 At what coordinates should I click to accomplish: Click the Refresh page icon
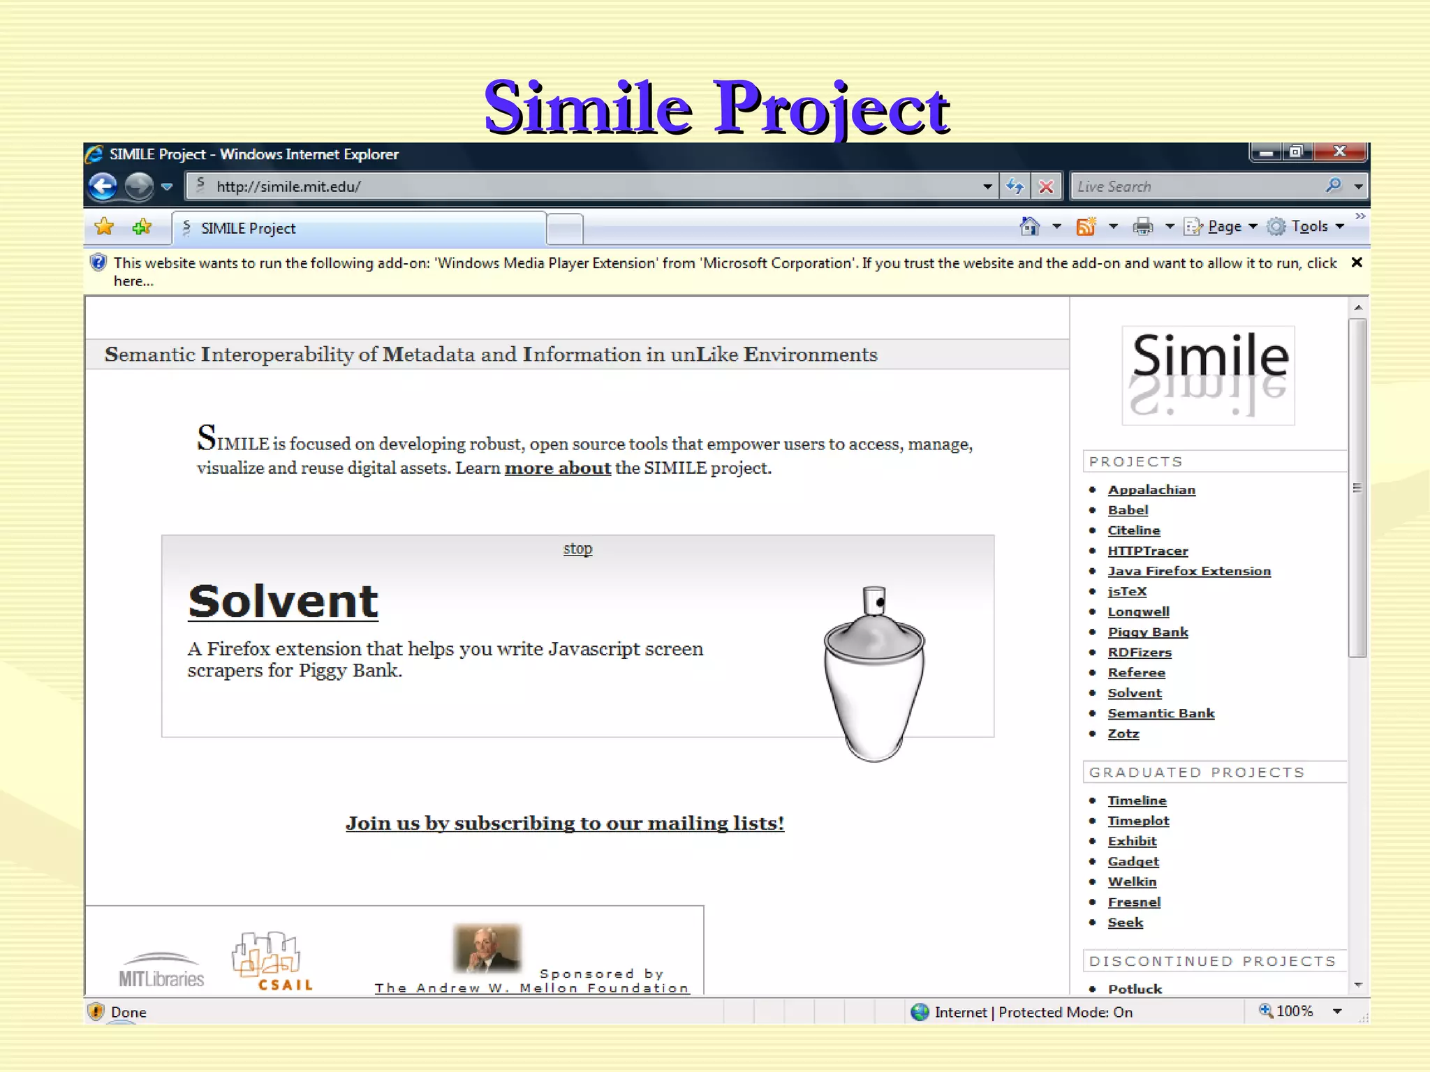(1015, 186)
